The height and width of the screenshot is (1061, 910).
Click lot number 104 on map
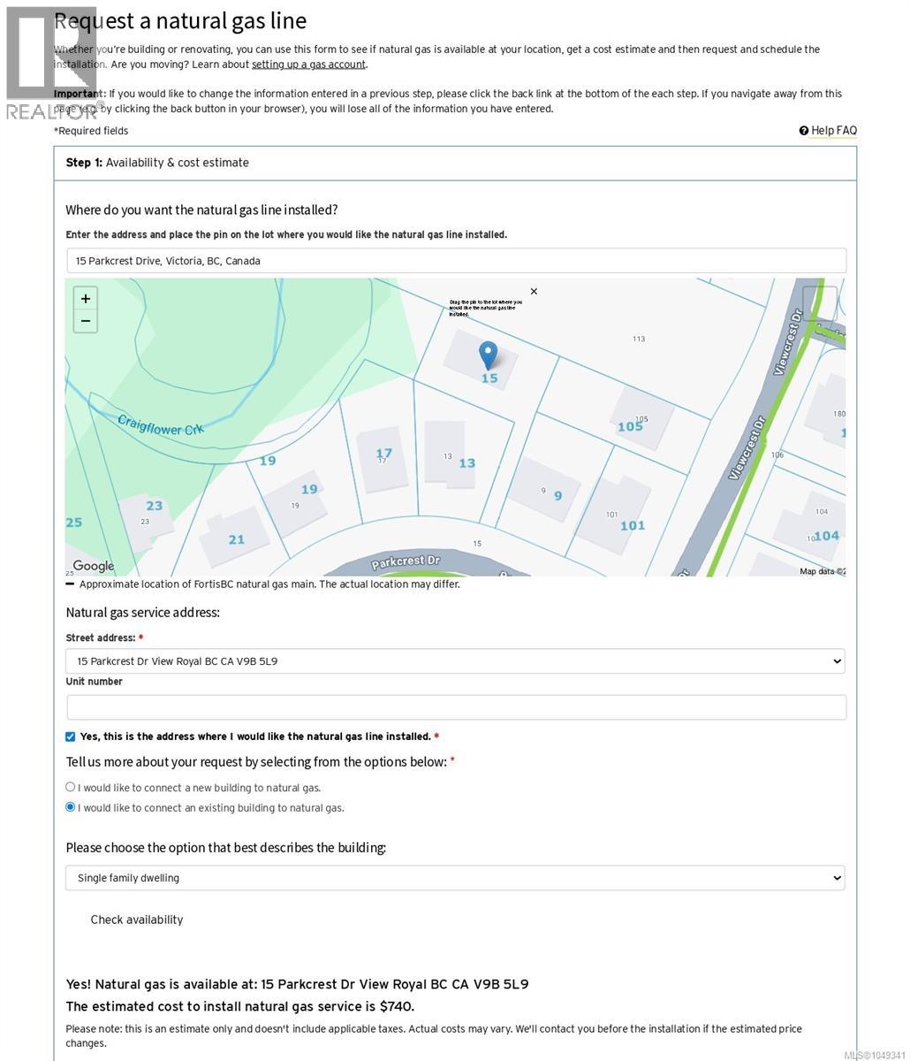coord(827,536)
